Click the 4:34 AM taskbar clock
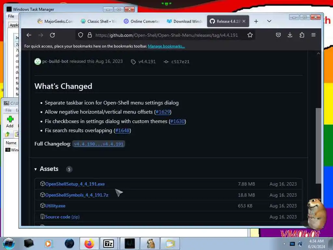This screenshot has width=333, height=250. tap(316, 241)
